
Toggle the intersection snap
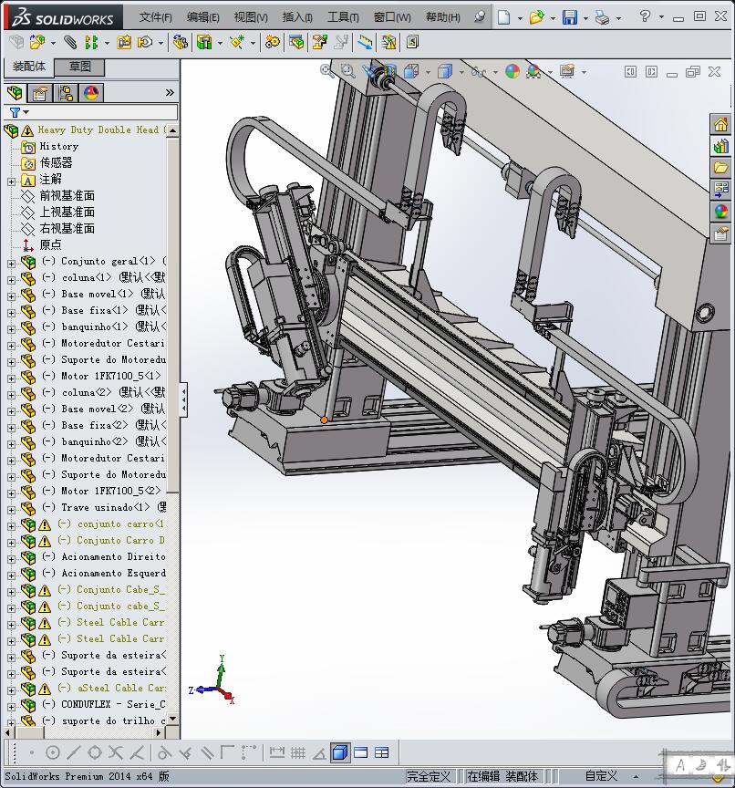coord(115,752)
